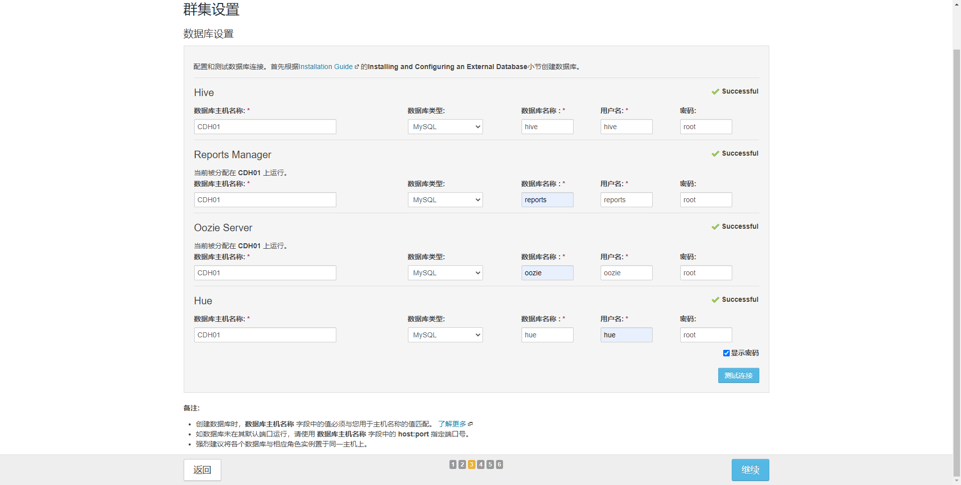Open Oozie Server database type dropdown
The image size is (961, 485).
445,273
